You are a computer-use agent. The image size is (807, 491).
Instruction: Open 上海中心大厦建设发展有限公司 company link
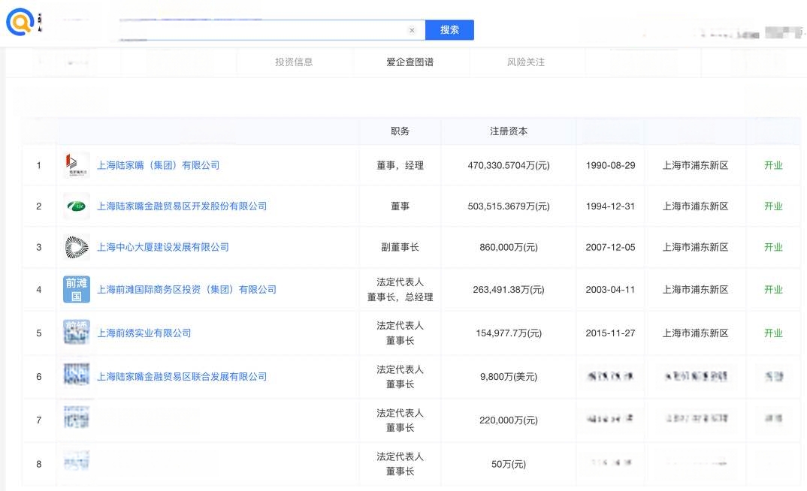click(163, 247)
